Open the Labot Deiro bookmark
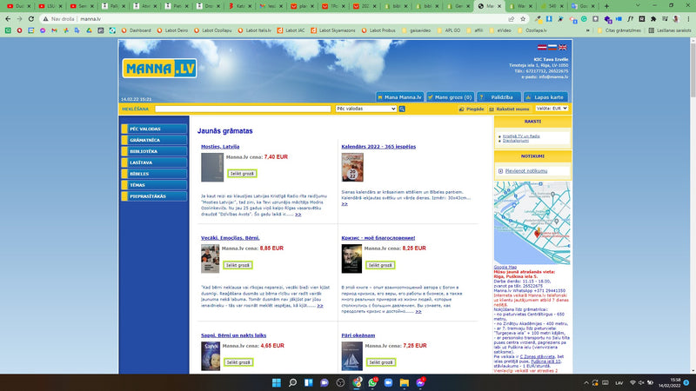 click(172, 30)
